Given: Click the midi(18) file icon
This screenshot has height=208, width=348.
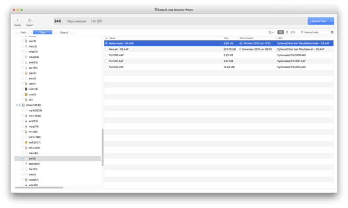Looking at the screenshot, I should click(26, 89).
